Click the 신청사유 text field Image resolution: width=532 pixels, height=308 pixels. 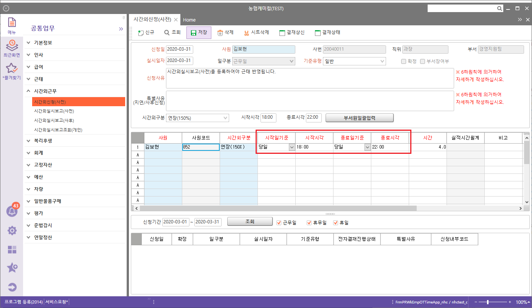310,78
